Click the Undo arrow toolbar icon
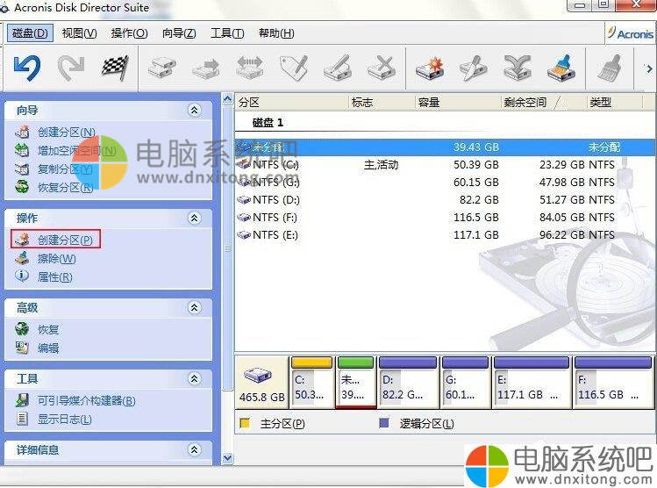Viewport: 657px width, 488px height. tap(27, 68)
